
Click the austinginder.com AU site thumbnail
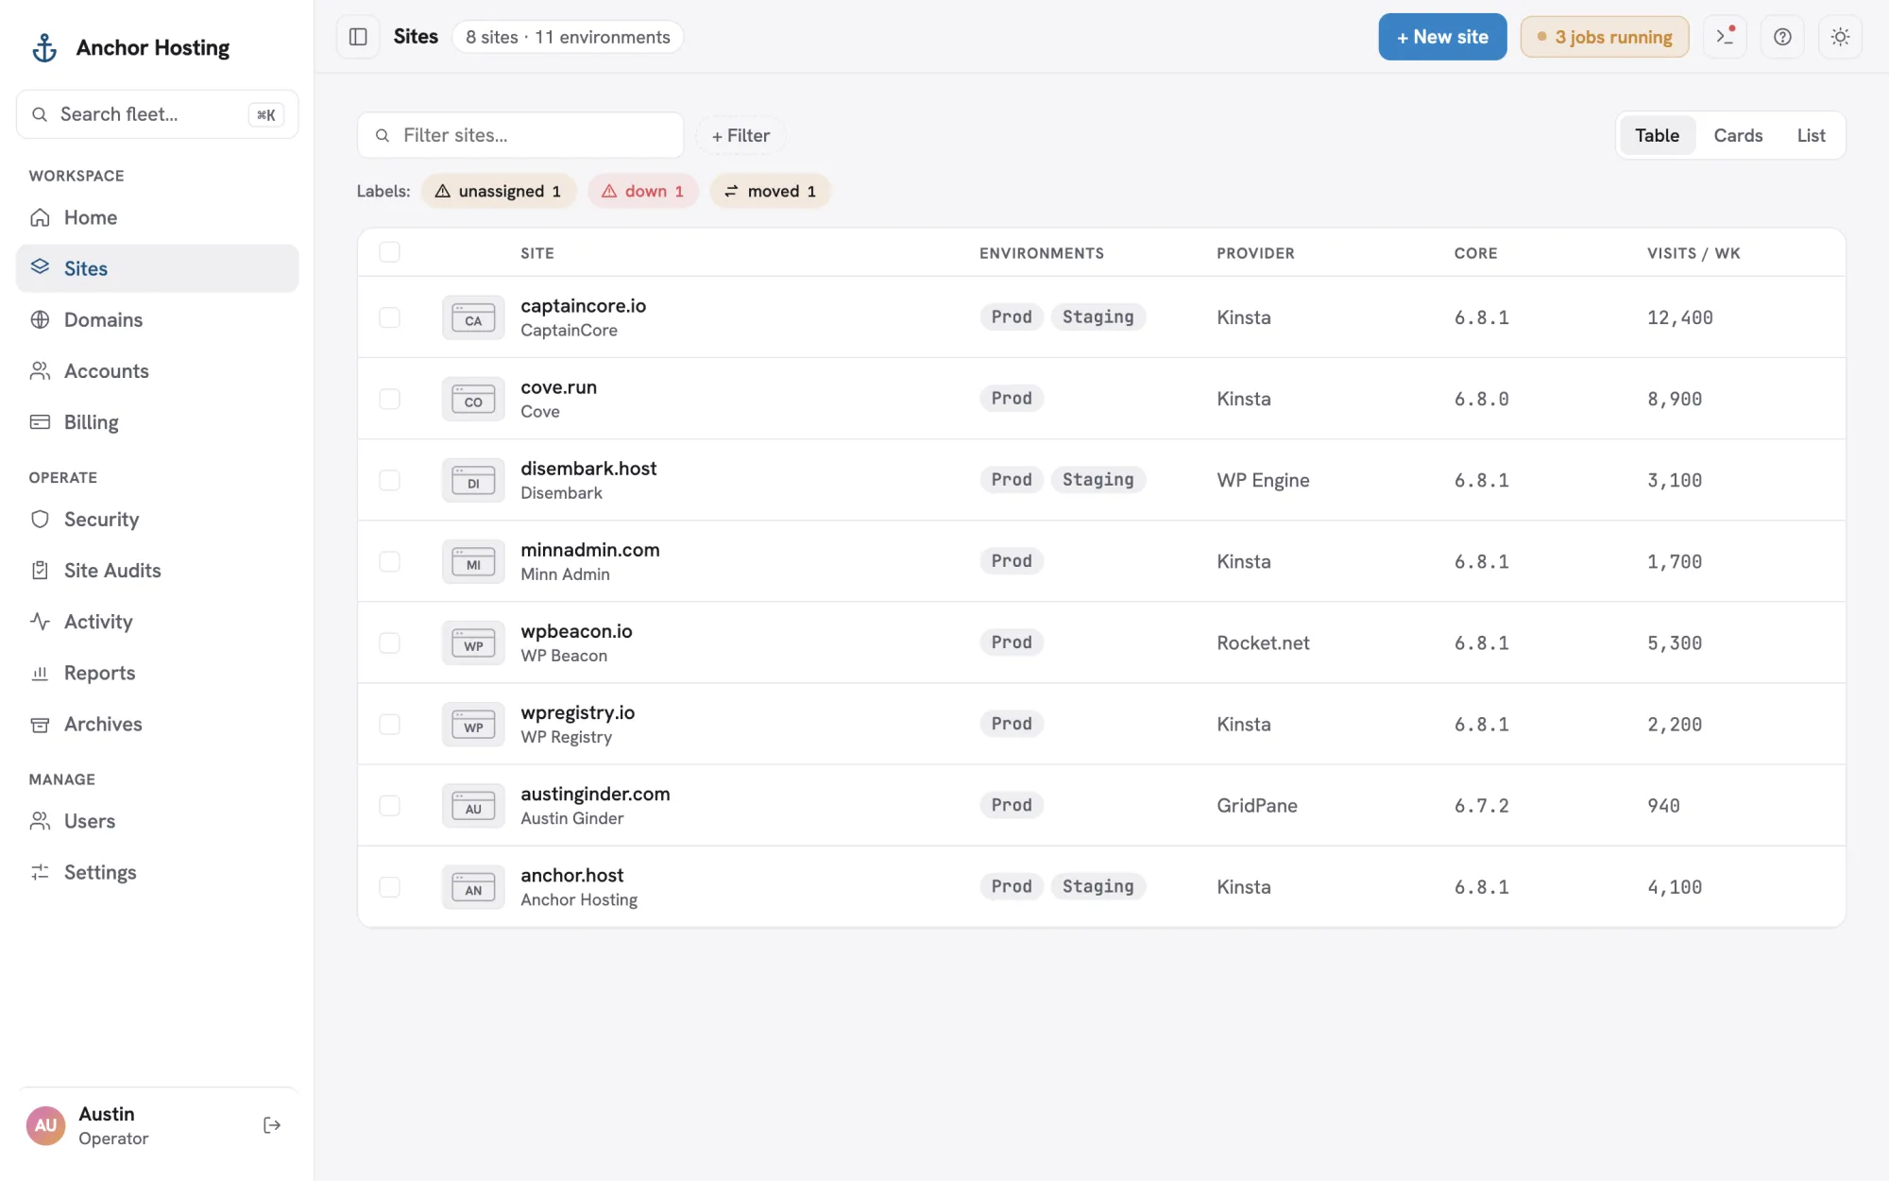pyautogui.click(x=473, y=805)
